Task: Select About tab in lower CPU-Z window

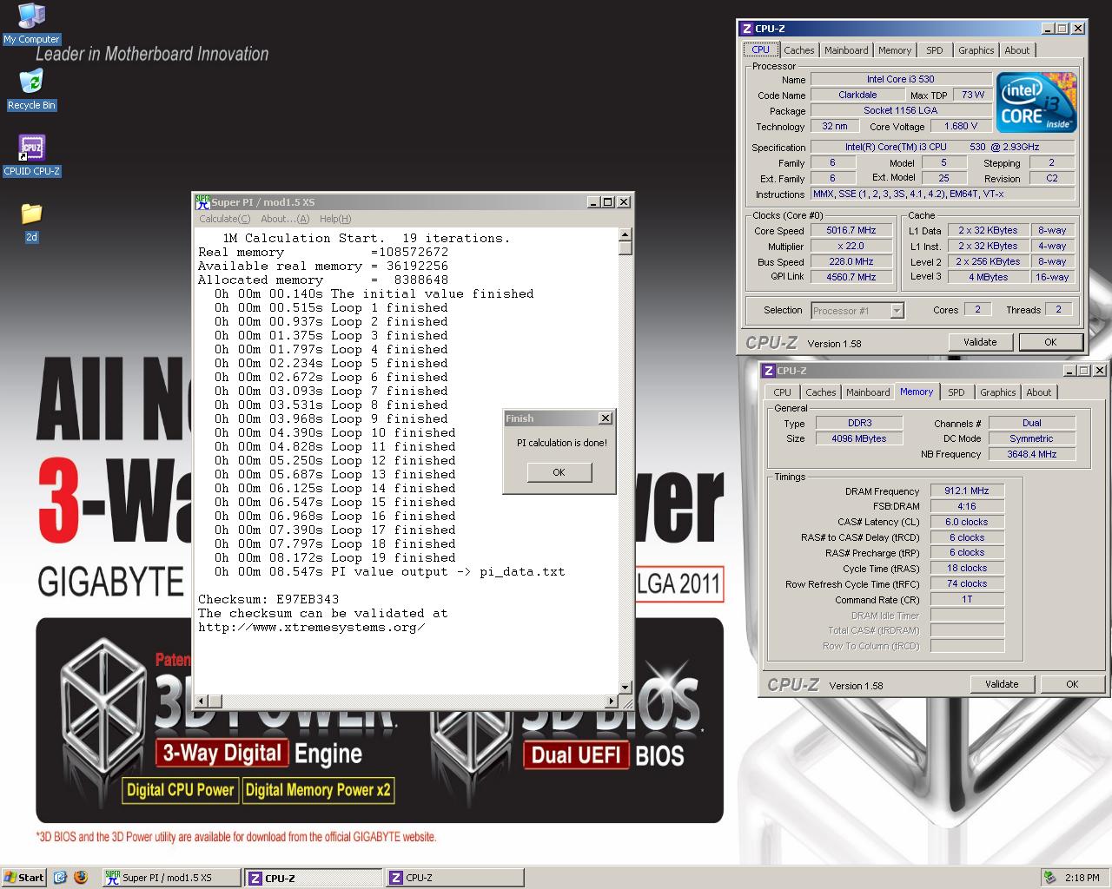Action: tap(1038, 392)
